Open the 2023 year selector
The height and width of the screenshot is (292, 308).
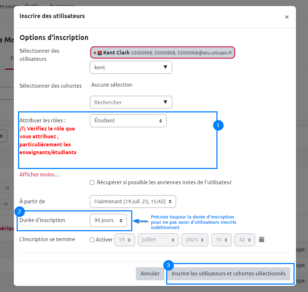pos(194,240)
